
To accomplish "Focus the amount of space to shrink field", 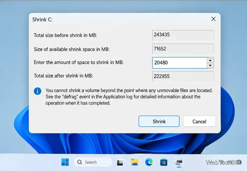I will (180, 63).
